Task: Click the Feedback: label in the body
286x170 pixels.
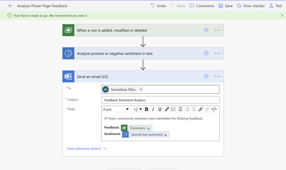Action: tap(112, 127)
